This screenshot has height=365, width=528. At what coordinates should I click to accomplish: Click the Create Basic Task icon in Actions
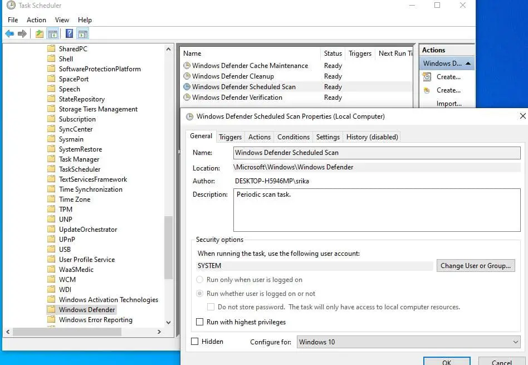[427, 77]
